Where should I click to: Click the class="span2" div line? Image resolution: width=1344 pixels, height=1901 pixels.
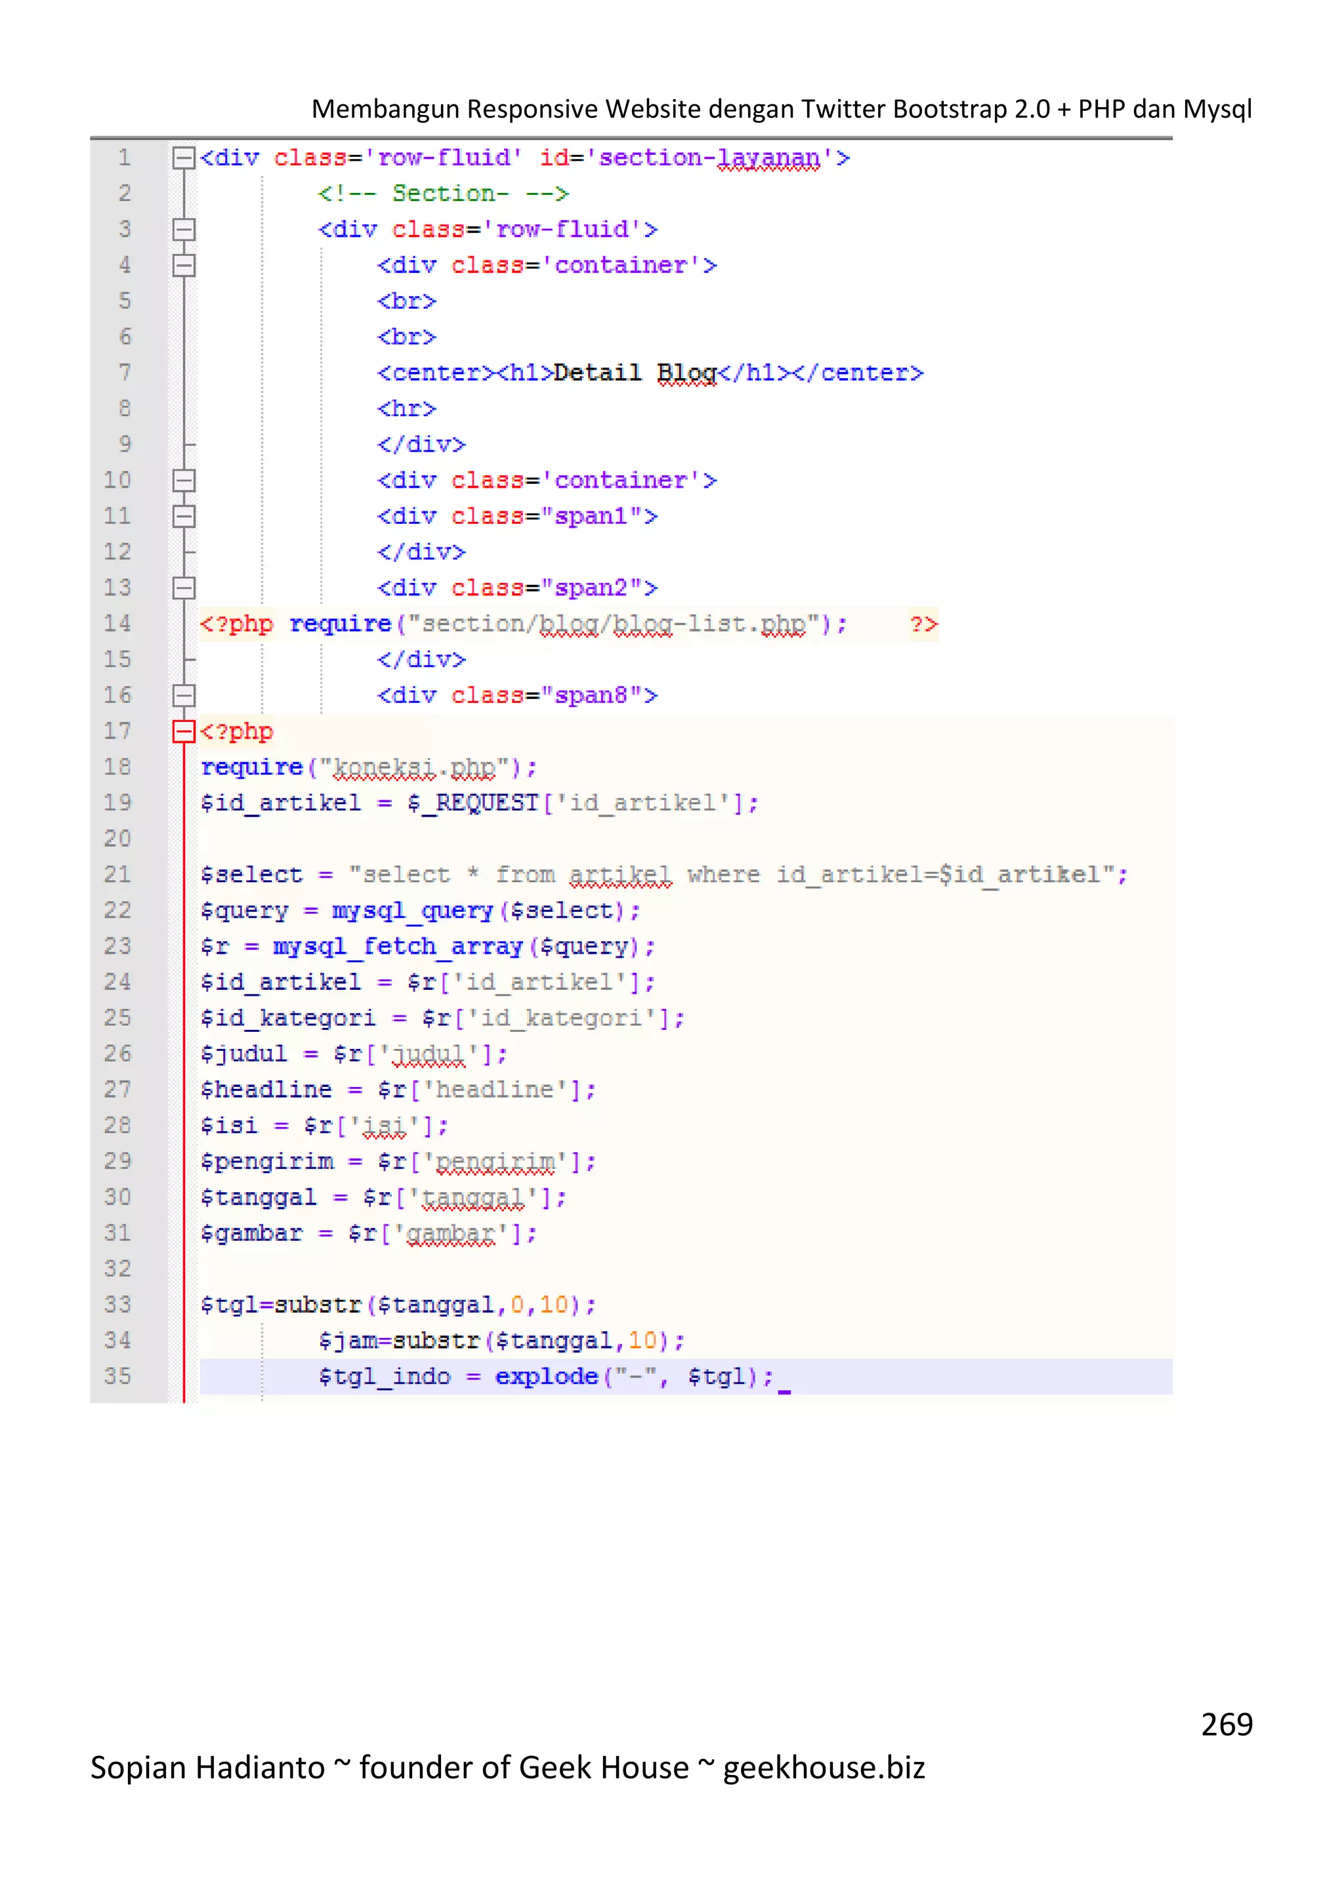coord(517,588)
